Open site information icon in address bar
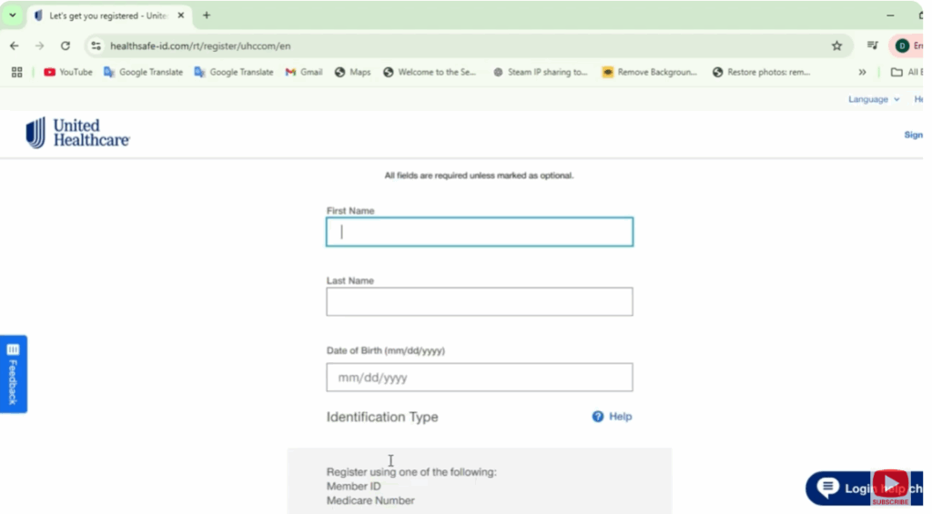Viewport: 932px width, 514px height. tap(96, 45)
